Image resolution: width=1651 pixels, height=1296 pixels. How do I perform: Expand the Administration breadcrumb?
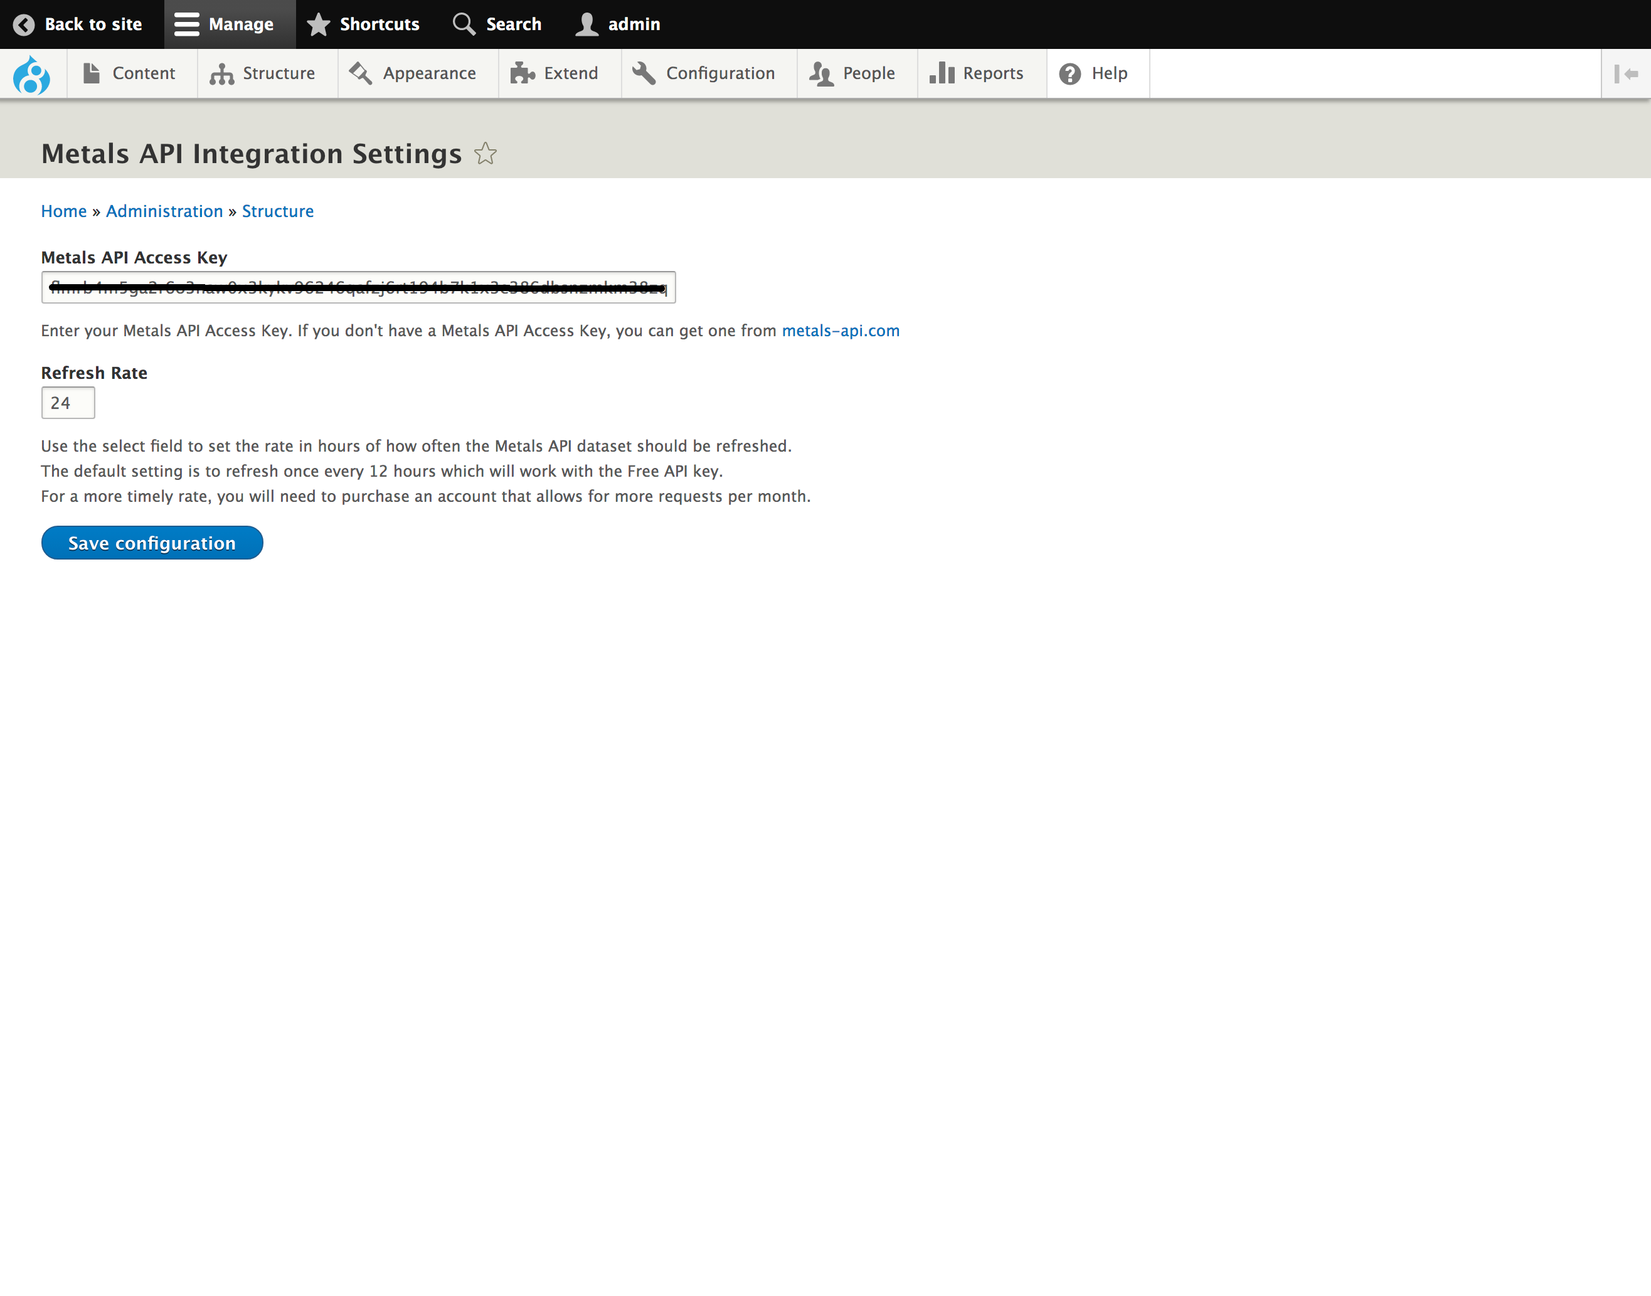pyautogui.click(x=164, y=210)
